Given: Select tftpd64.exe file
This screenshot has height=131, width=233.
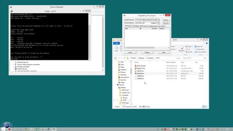Looking at the screenshot, I should click(141, 74).
